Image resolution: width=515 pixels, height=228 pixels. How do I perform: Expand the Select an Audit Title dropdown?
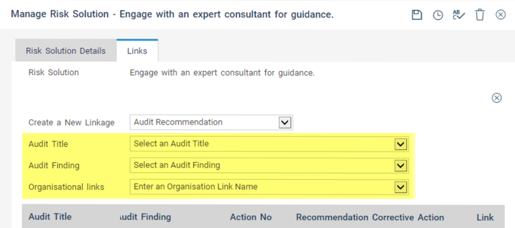[x=401, y=144]
